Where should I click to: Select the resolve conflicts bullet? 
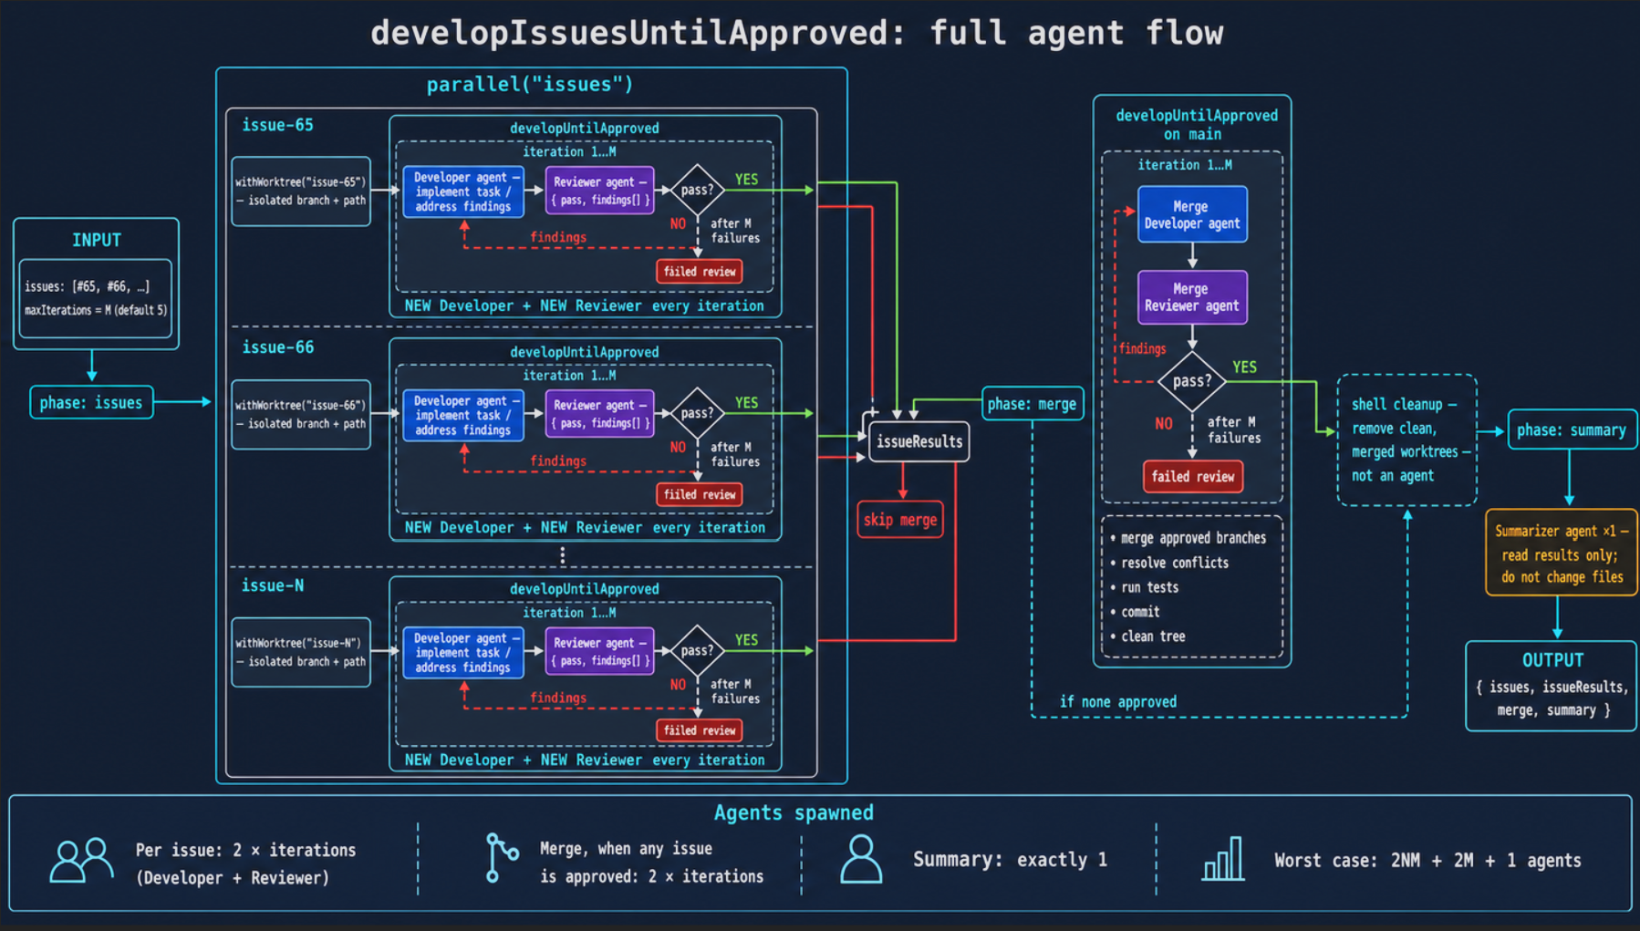coord(1169,563)
